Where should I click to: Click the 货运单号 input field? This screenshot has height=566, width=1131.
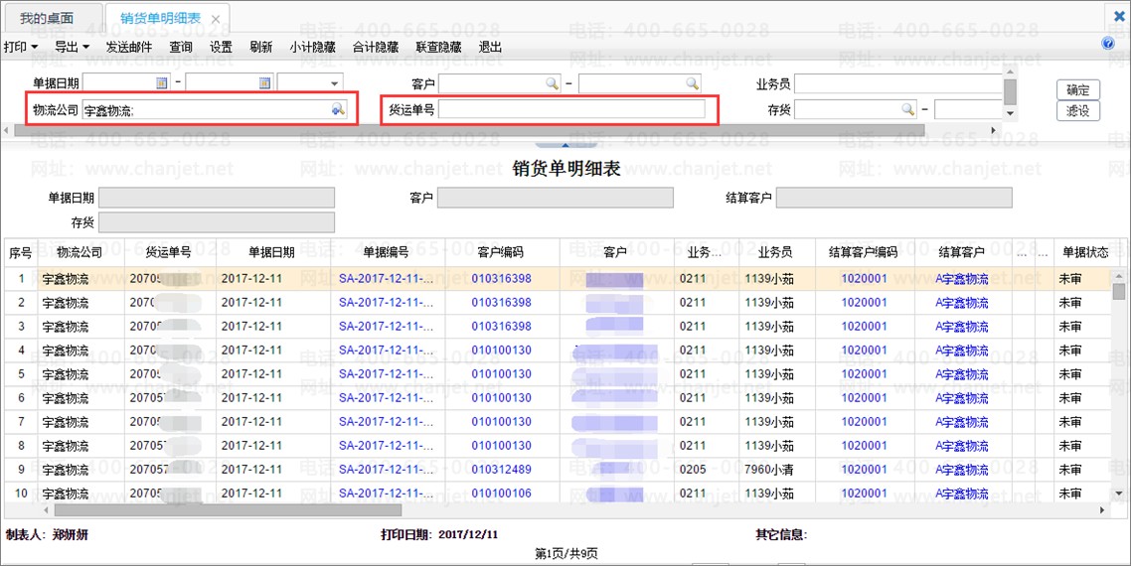point(571,109)
